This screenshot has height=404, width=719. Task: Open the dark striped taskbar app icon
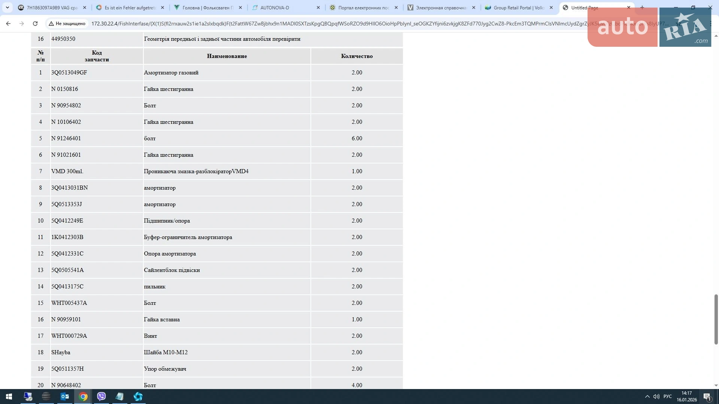point(46,397)
